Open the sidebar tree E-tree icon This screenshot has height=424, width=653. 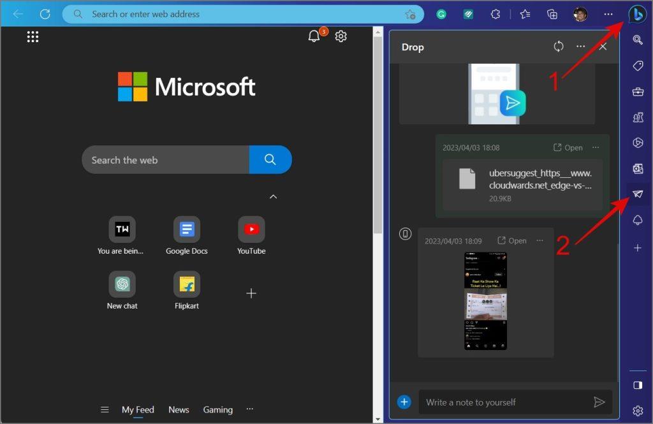tap(638, 220)
